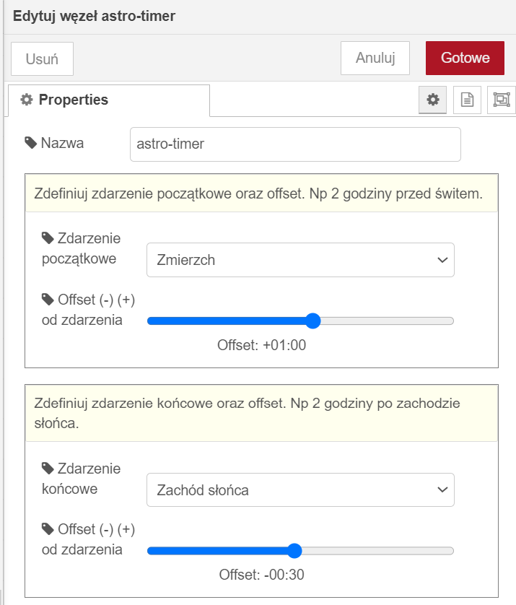The width and height of the screenshot is (516, 605).
Task: Open the Zachód słońca end event dropdown
Action: 300,489
